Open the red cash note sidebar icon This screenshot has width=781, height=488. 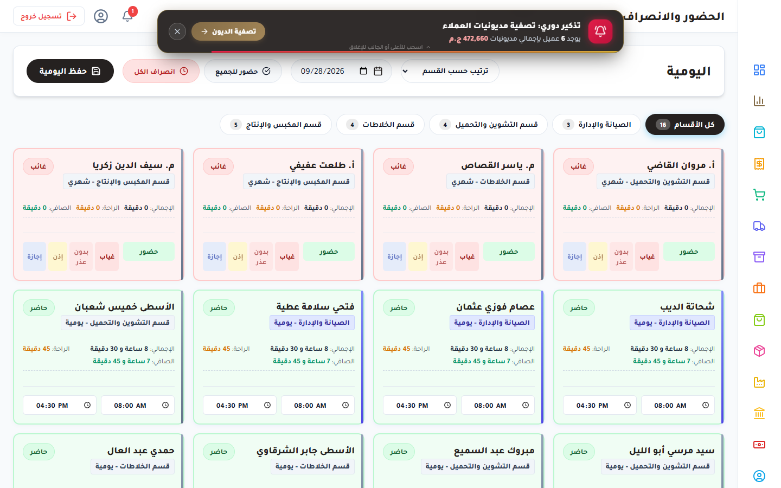pyautogui.click(x=759, y=445)
